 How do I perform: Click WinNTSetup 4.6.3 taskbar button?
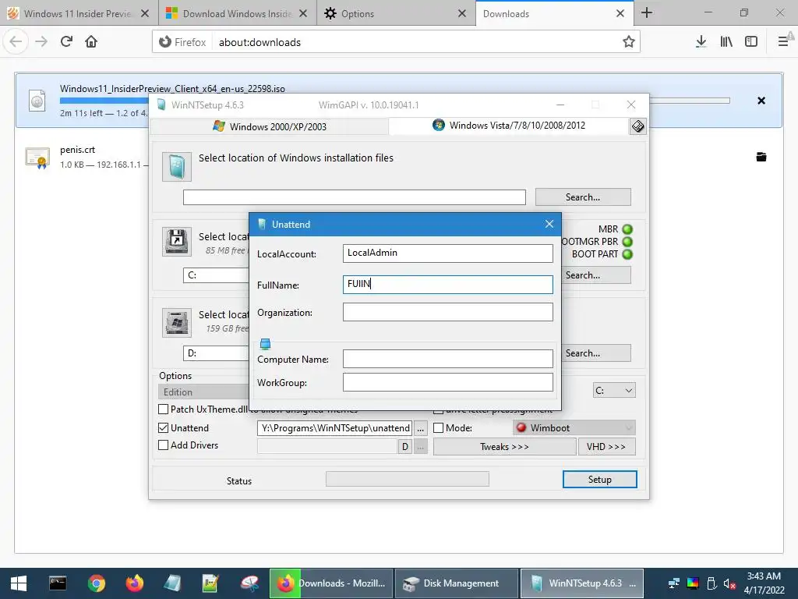coord(582,583)
